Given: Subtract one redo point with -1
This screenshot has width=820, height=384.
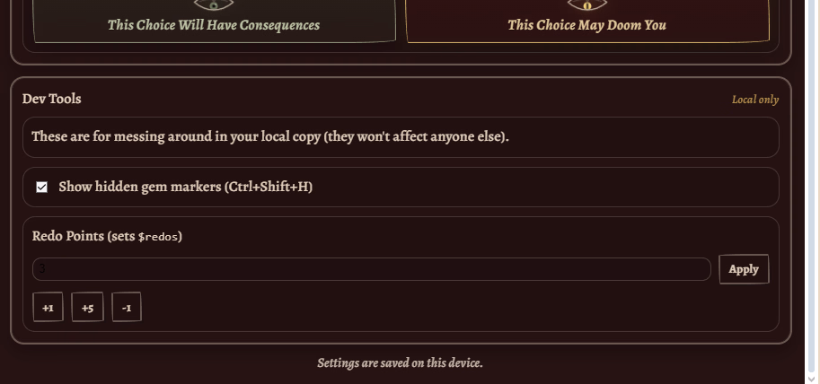Looking at the screenshot, I should click(127, 307).
